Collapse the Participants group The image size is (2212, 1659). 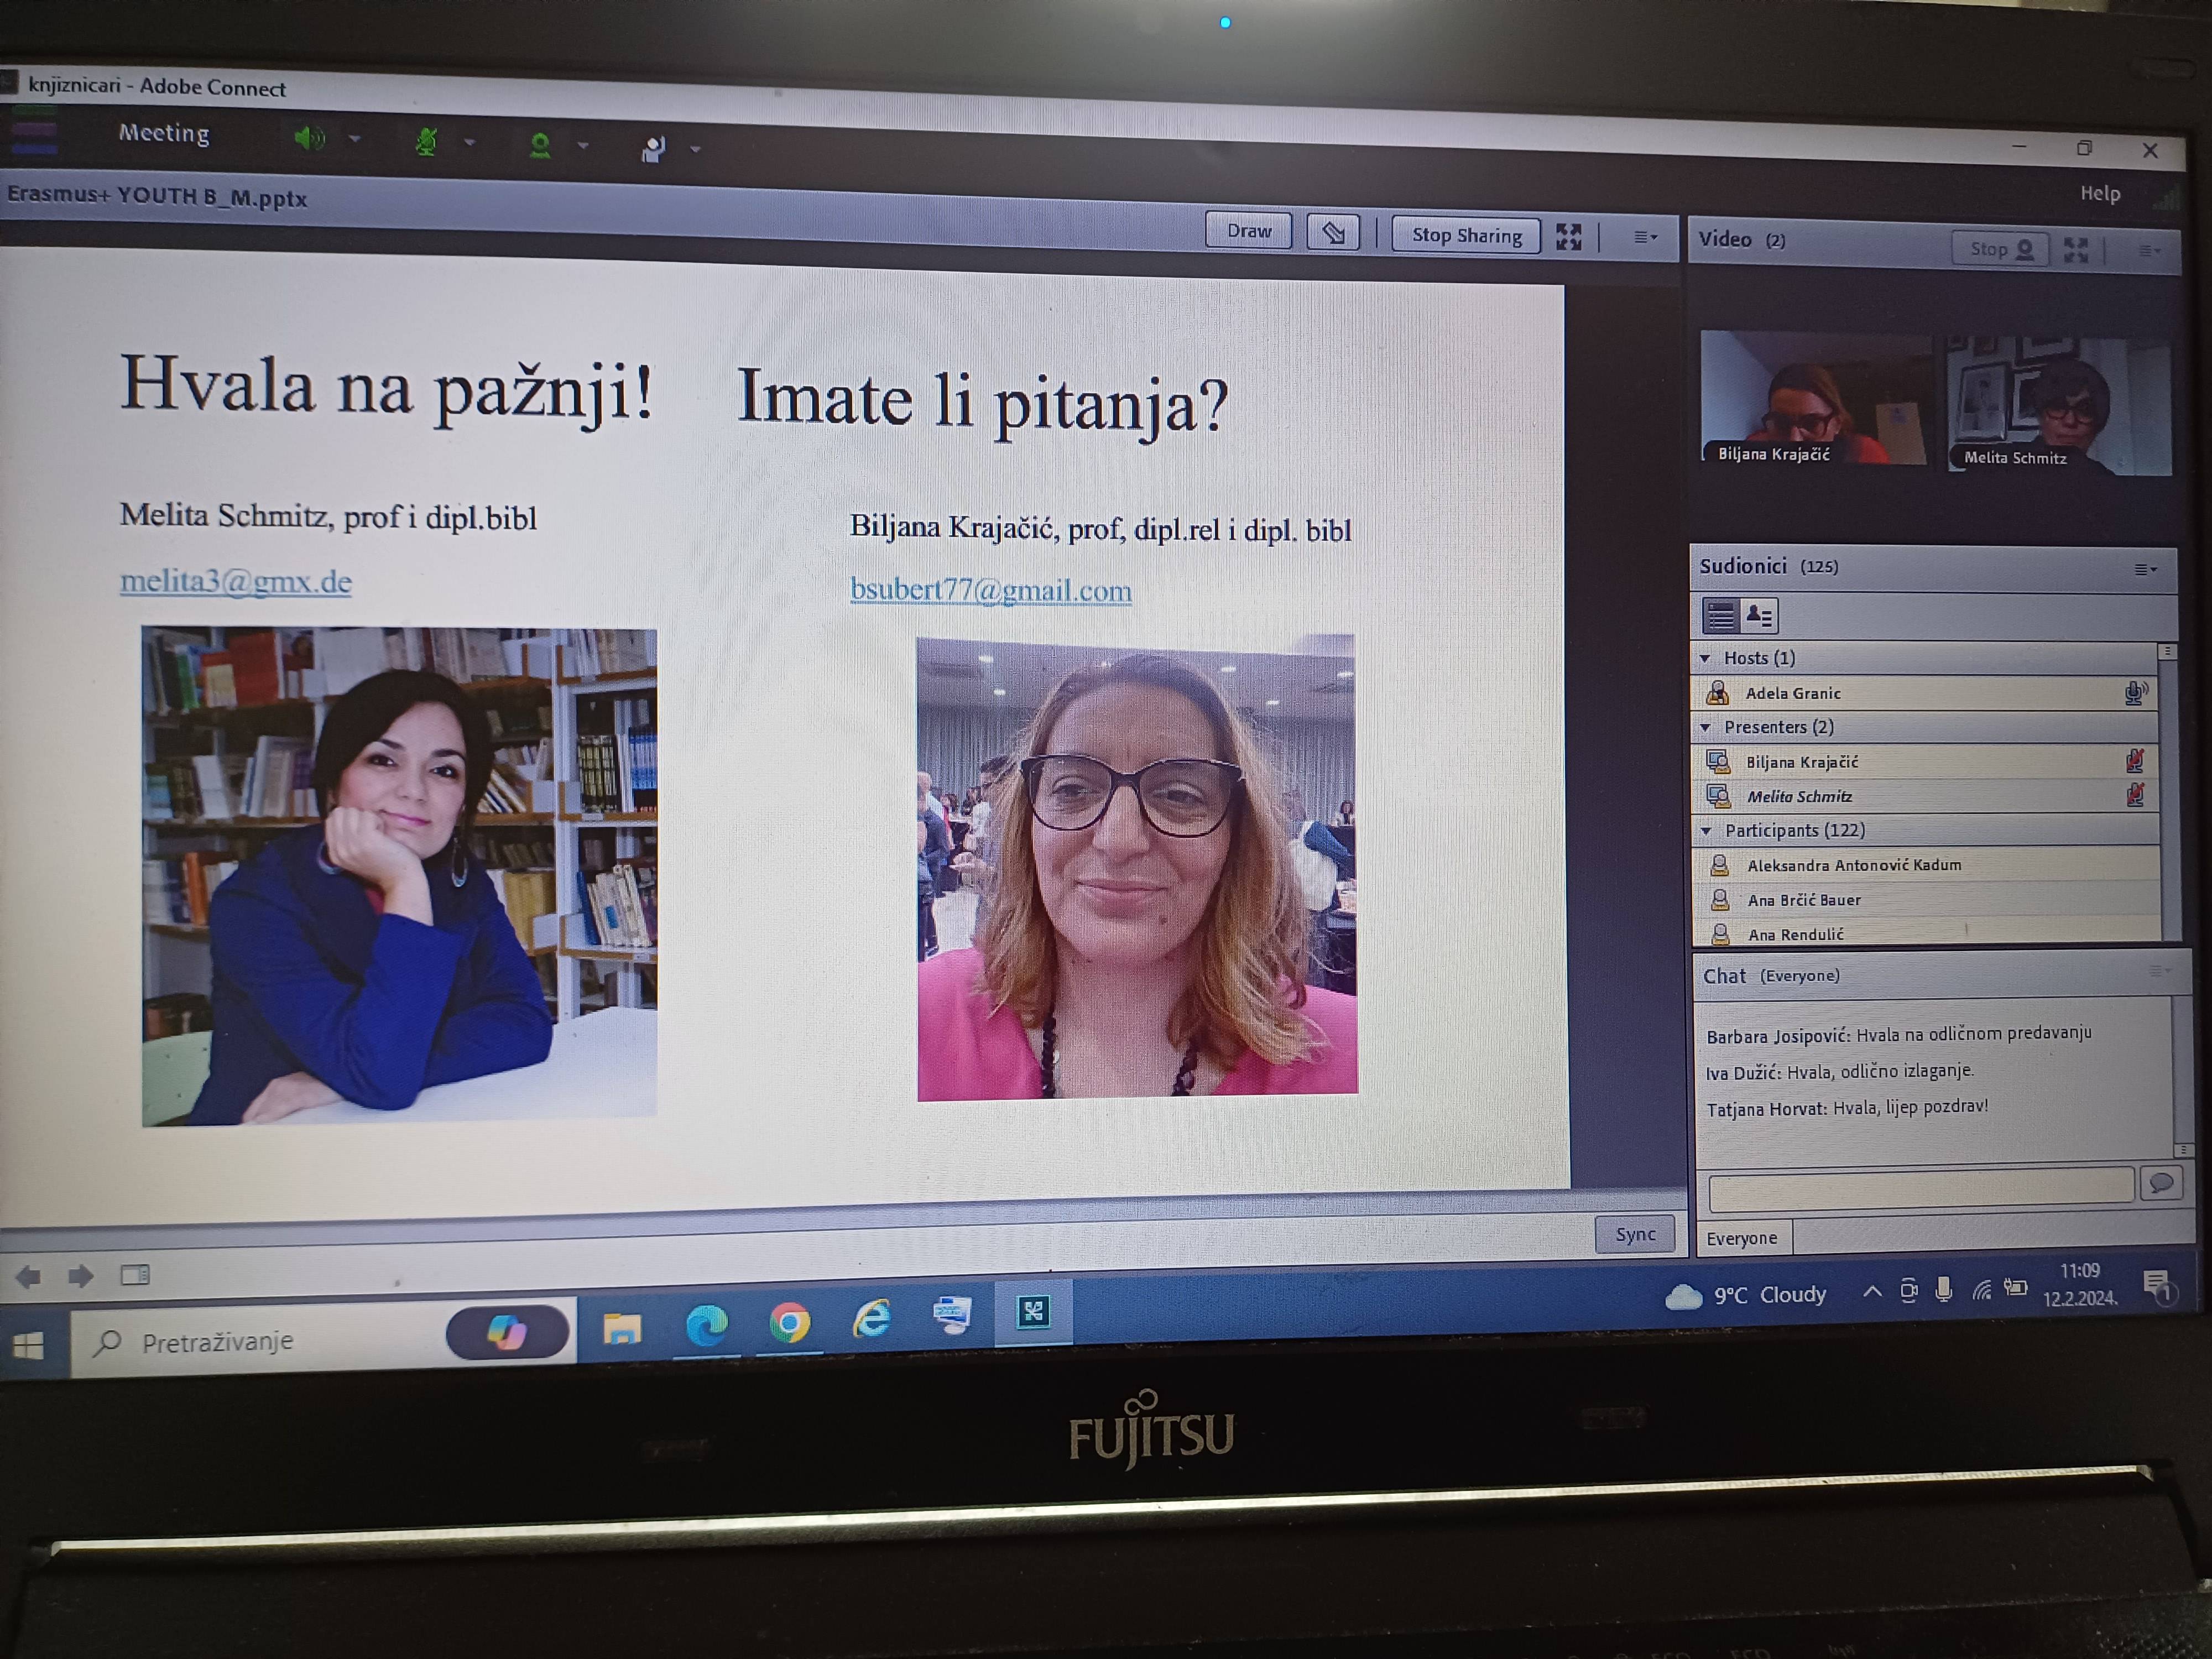[x=1706, y=830]
